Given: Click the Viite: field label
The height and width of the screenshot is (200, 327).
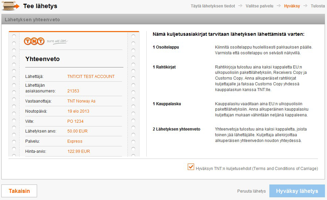Looking at the screenshot, I should (30, 121).
